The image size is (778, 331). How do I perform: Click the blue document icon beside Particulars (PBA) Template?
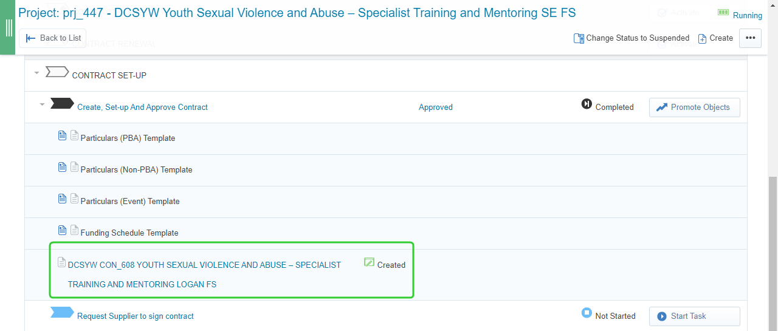[62, 135]
